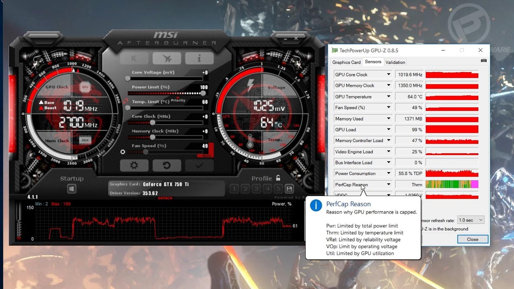Click the Fan Speed slider handle
This screenshot has height=289, width=514.
coord(146,152)
